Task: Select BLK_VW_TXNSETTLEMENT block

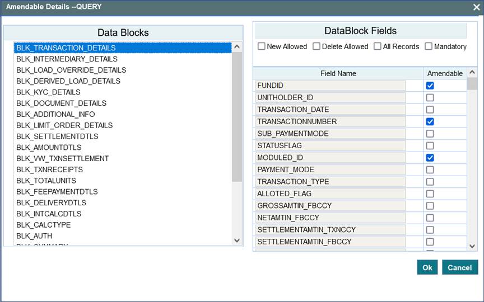Action: (x=123, y=159)
